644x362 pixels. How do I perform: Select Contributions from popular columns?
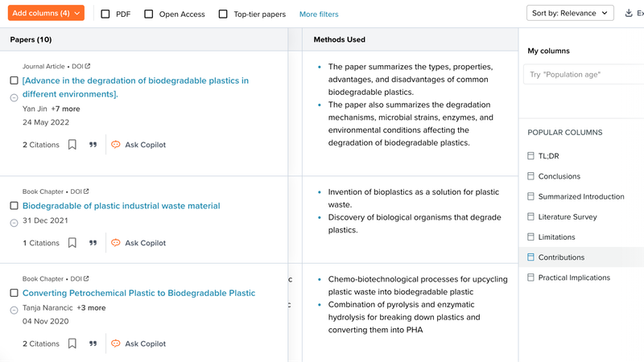click(561, 257)
